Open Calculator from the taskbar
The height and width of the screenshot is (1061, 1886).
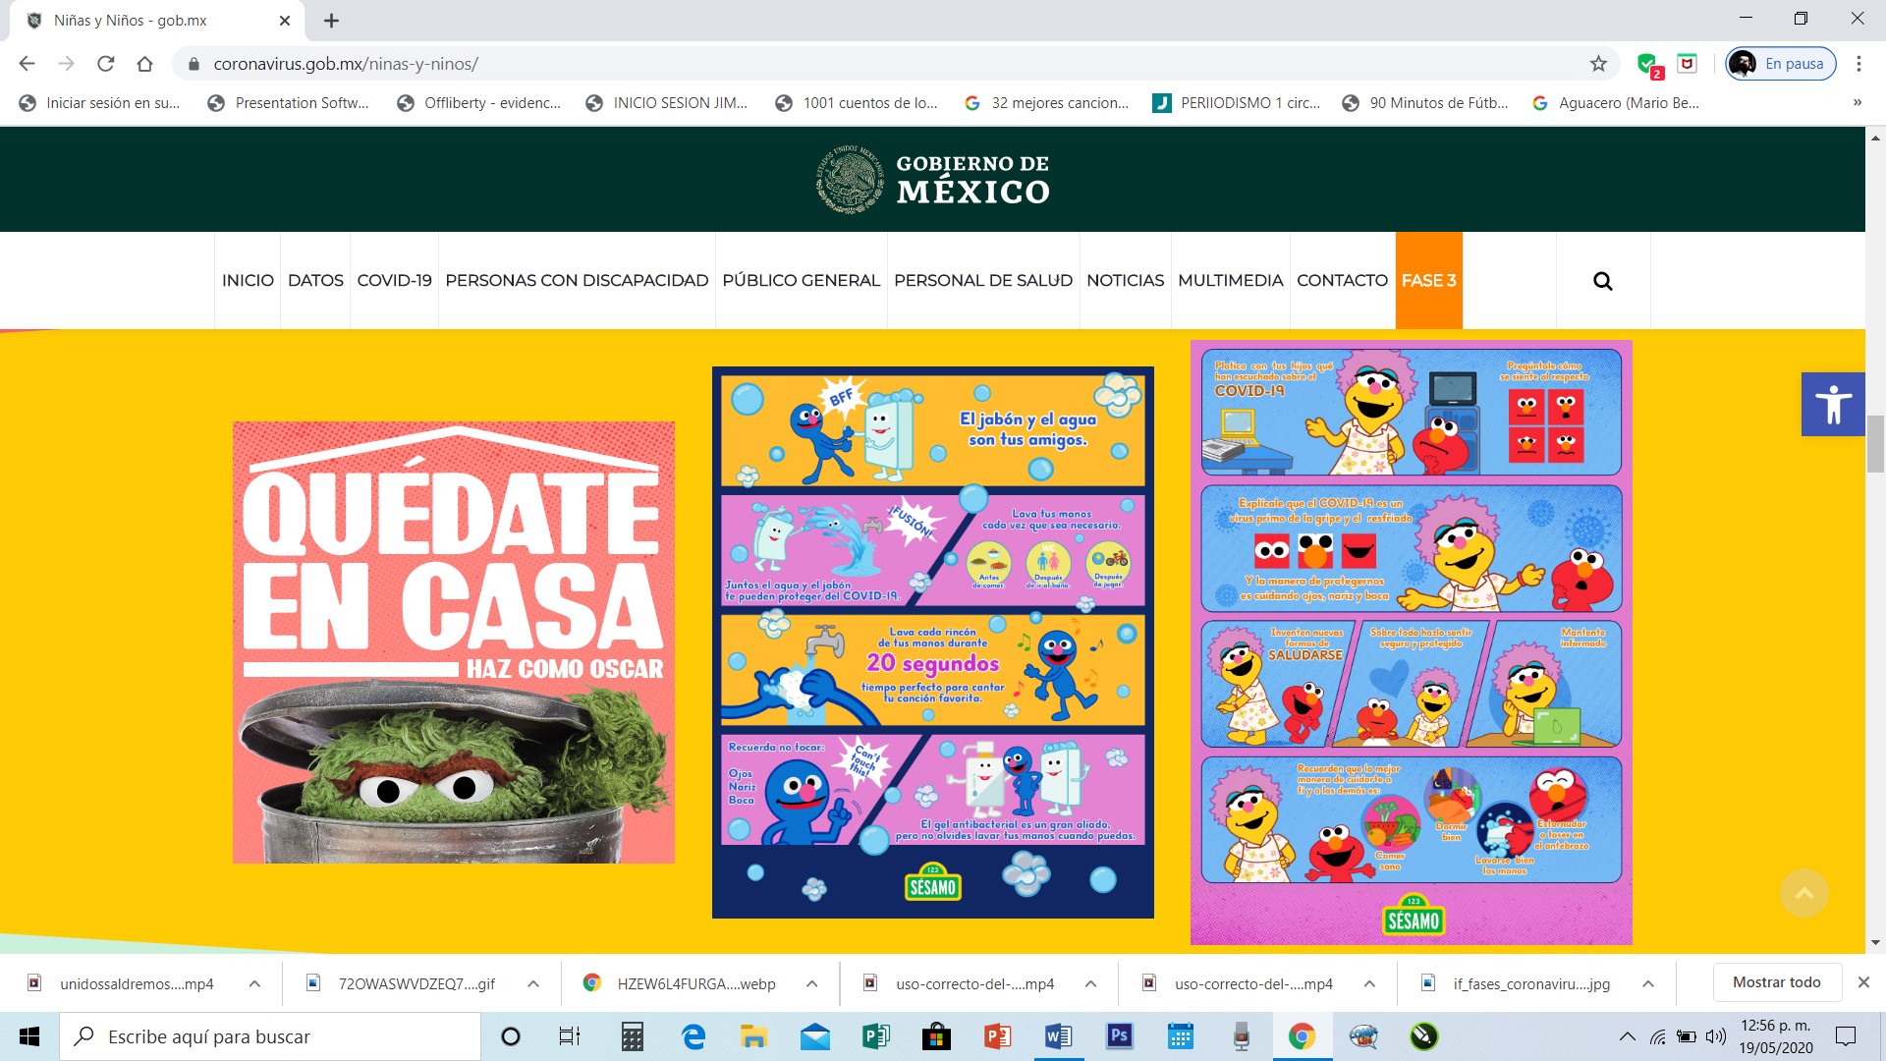633,1036
